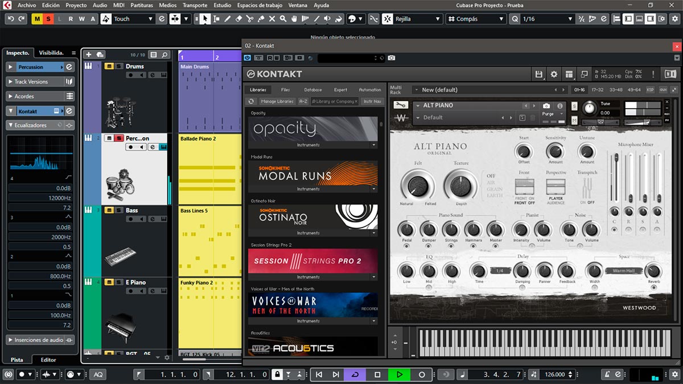Select the Play speaker tool

pyautogui.click(x=327, y=19)
